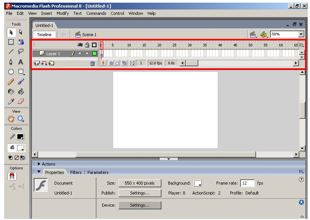The image size is (310, 220).
Task: Select the Line tool
Action: tap(11, 52)
